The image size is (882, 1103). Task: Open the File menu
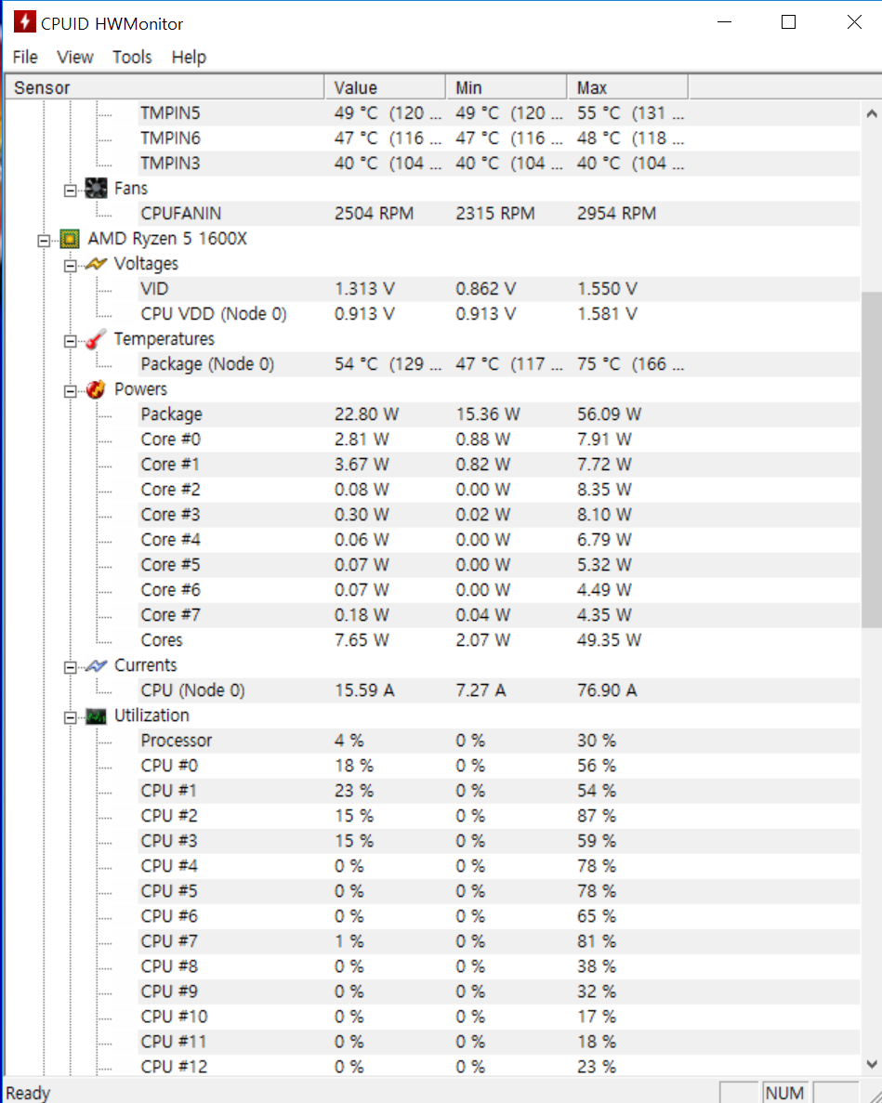point(25,57)
